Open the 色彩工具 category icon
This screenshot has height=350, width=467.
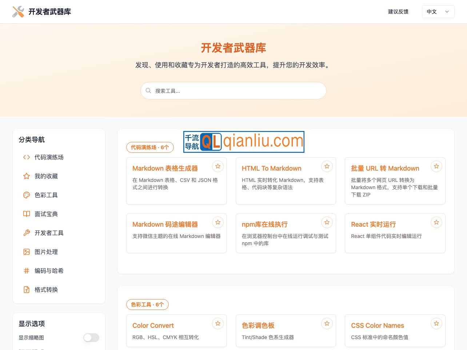(26, 195)
